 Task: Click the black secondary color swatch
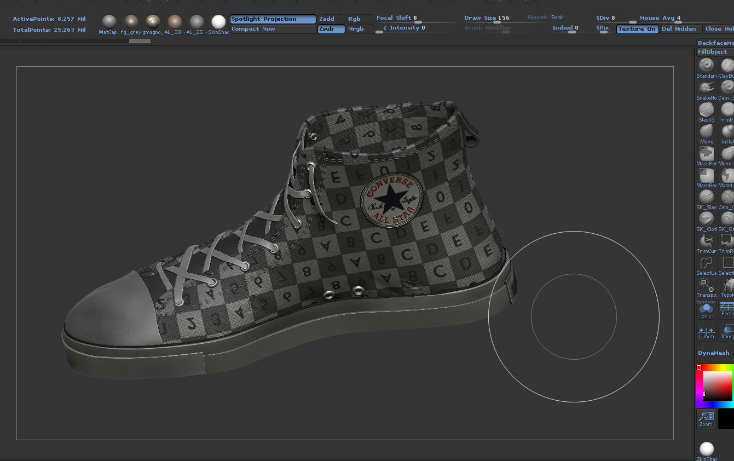pyautogui.click(x=726, y=419)
